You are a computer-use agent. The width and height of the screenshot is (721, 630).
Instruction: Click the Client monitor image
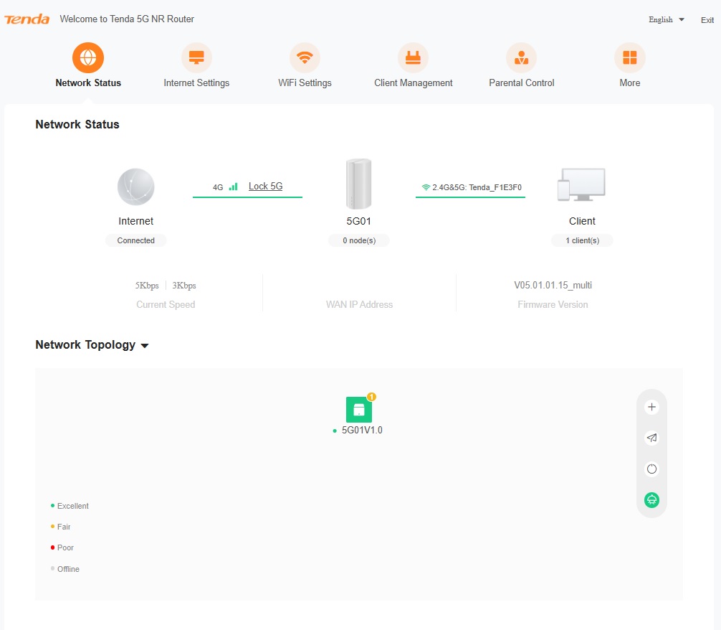(582, 184)
